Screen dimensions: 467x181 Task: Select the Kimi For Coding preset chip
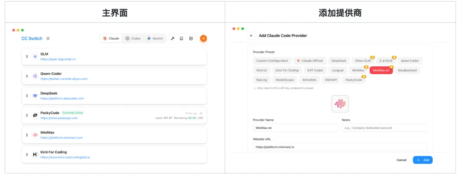point(287,71)
